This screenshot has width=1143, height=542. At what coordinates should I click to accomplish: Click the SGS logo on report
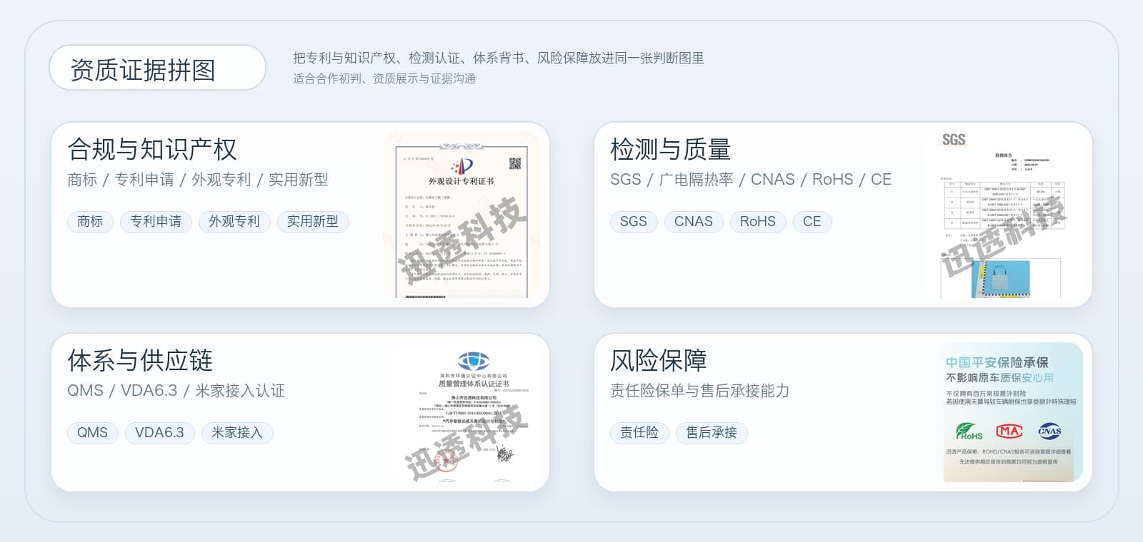pyautogui.click(x=954, y=140)
